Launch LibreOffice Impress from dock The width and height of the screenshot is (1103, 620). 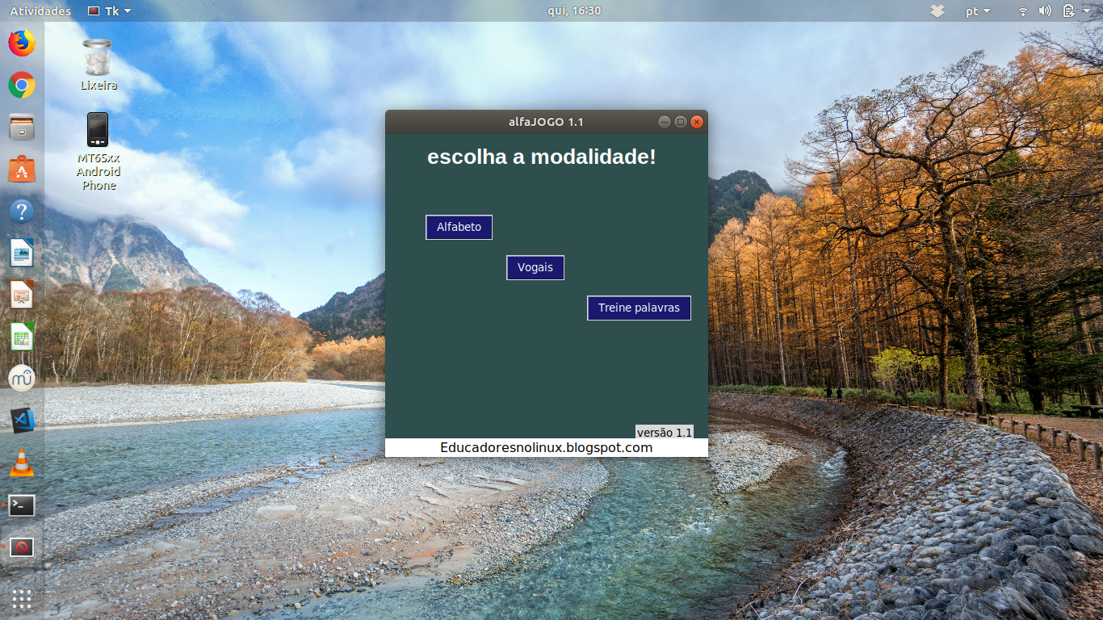22,295
